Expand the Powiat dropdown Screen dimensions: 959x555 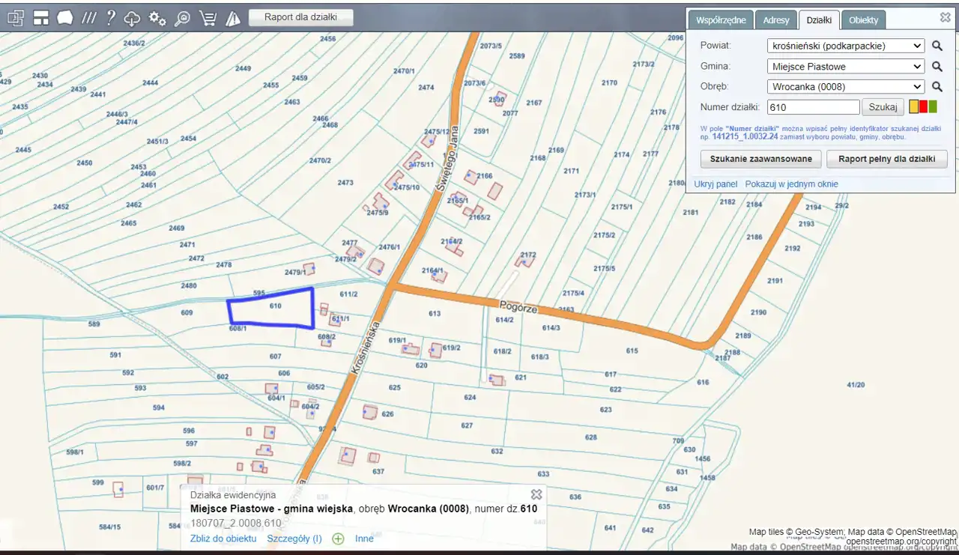click(846, 46)
